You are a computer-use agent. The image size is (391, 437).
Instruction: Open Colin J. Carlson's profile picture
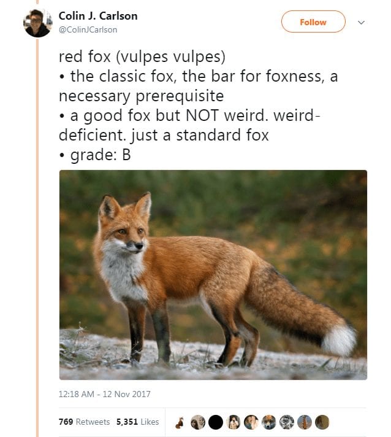[x=37, y=23]
